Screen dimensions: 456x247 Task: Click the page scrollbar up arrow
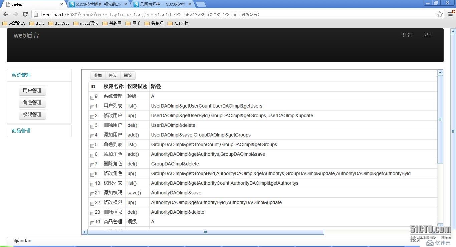coord(453,31)
